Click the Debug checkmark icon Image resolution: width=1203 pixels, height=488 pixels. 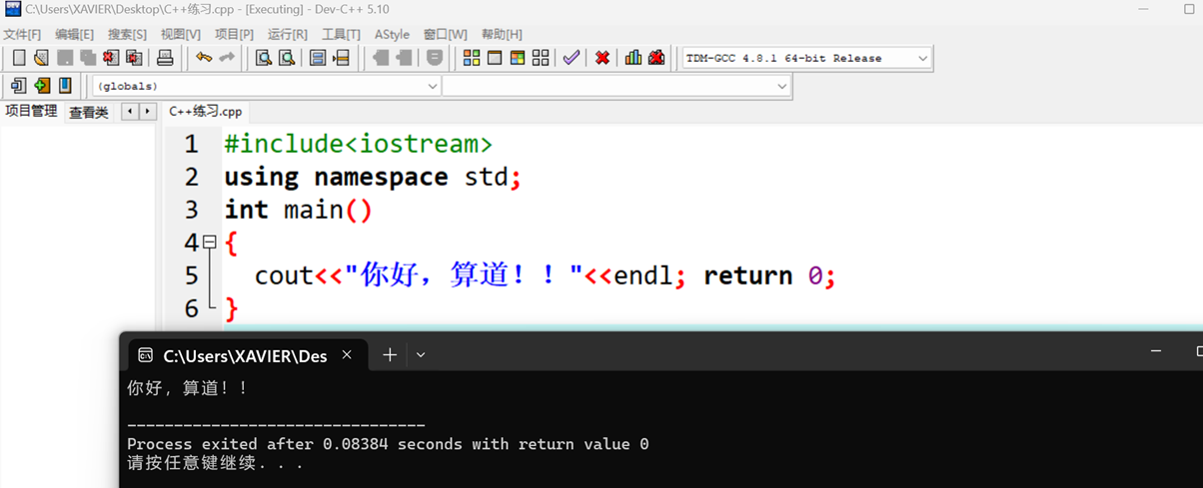[572, 58]
